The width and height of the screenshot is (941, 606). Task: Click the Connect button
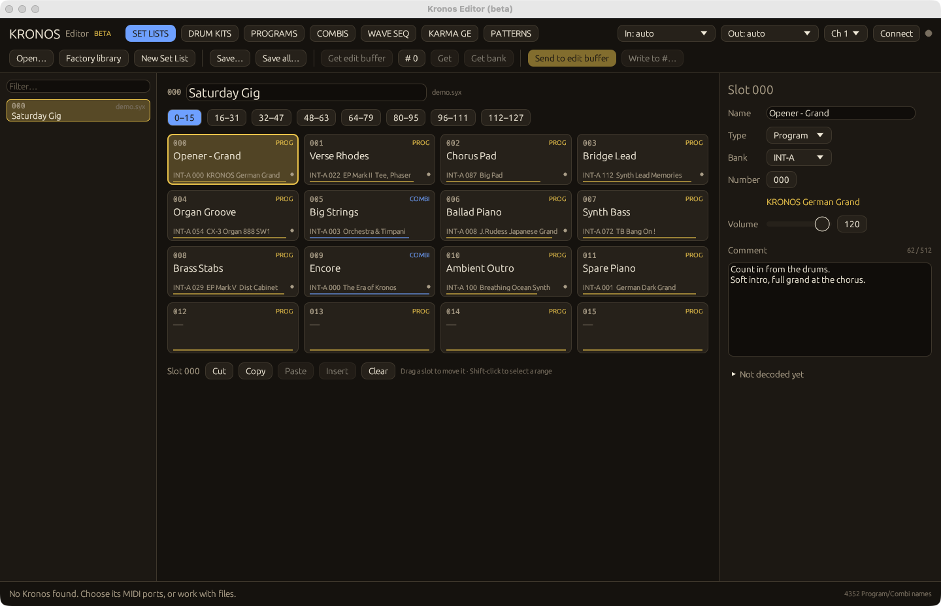[x=896, y=33]
